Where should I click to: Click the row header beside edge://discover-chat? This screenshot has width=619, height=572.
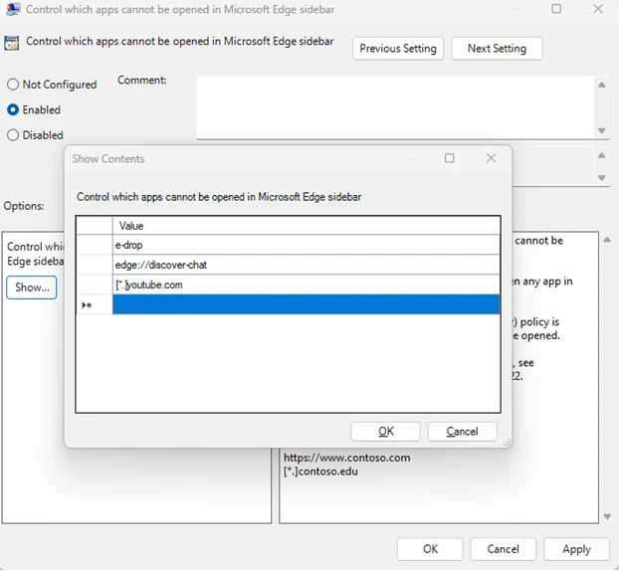[95, 265]
